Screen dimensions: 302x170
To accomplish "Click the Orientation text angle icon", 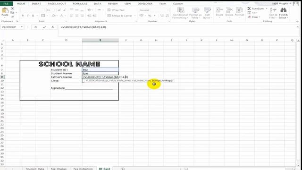I will pos(89,10).
